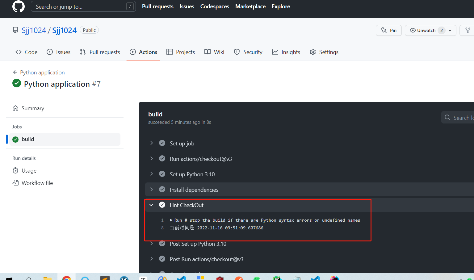The image size is (474, 280).
Task: Click the log search magnifier icon
Action: 447,118
